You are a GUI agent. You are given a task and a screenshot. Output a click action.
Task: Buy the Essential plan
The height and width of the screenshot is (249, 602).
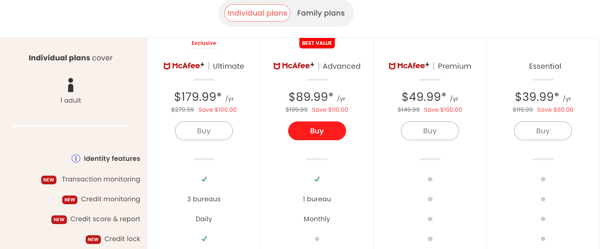[x=543, y=131]
